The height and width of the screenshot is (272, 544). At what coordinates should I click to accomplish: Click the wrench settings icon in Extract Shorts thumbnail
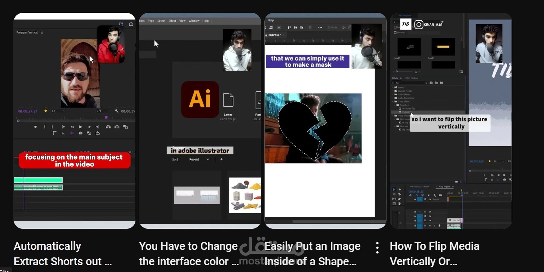click(116, 111)
